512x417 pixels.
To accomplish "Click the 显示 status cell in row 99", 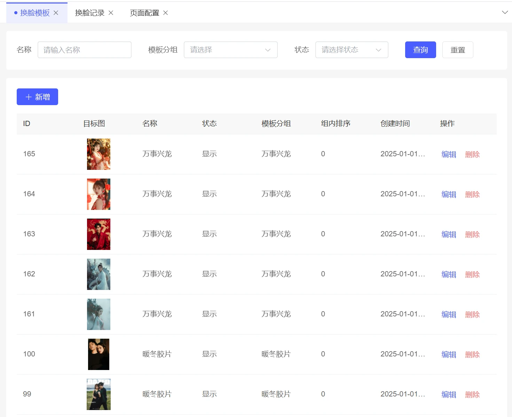I will click(210, 394).
